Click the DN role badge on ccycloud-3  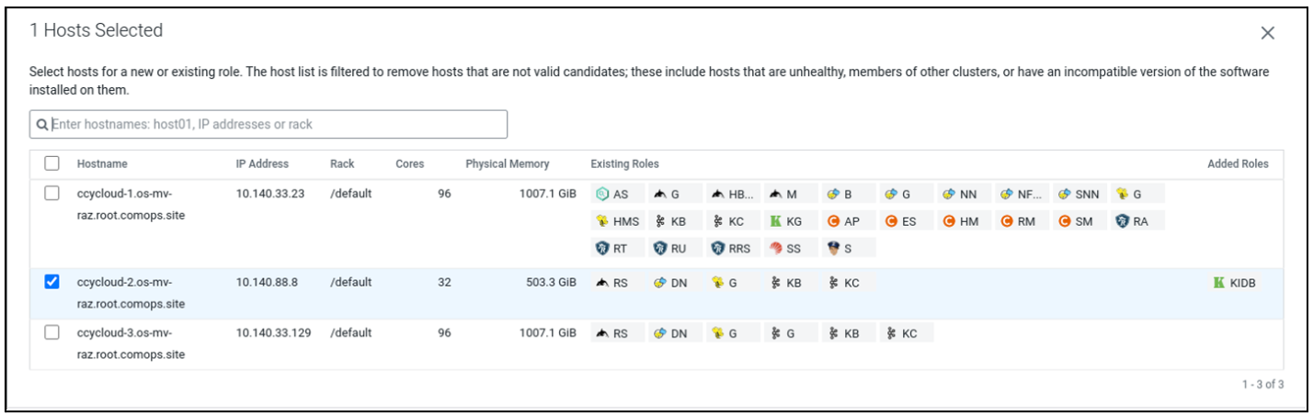(x=670, y=333)
